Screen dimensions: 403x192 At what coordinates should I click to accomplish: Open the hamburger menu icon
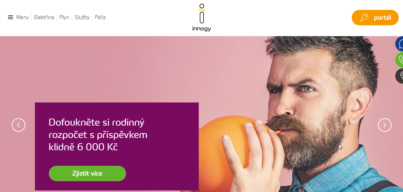[11, 18]
